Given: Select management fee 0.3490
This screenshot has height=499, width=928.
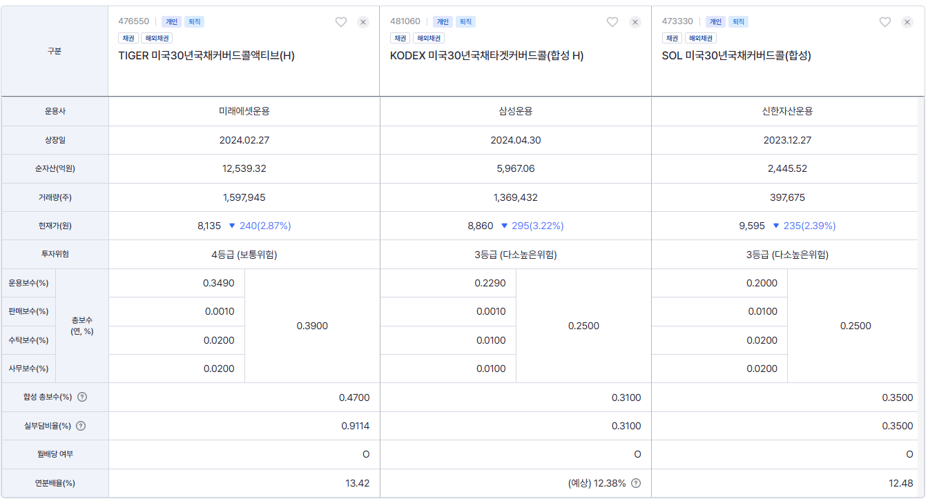Looking at the screenshot, I should click(219, 283).
